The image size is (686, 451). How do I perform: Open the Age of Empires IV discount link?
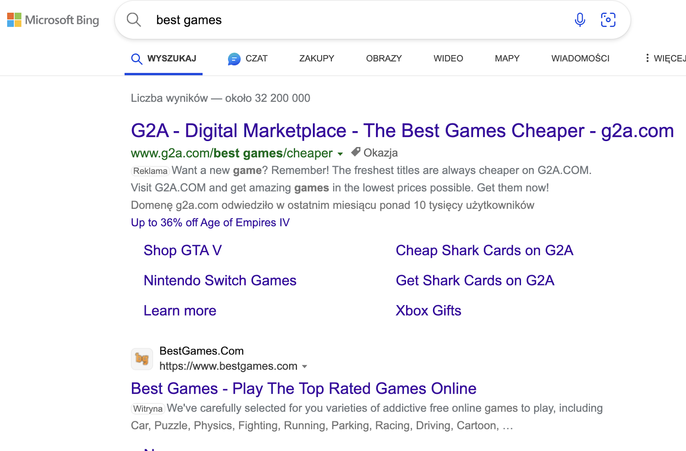(x=210, y=222)
